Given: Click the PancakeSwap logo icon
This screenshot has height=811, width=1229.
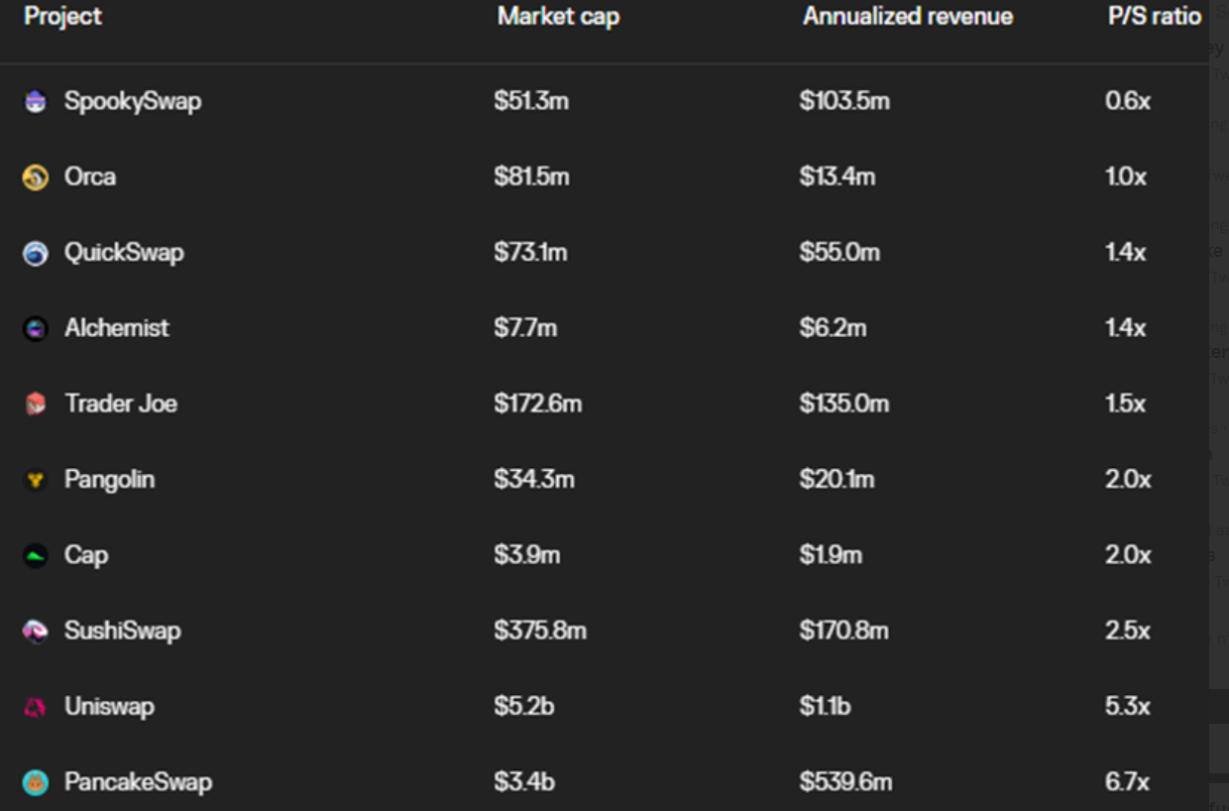Looking at the screenshot, I should click(36, 782).
